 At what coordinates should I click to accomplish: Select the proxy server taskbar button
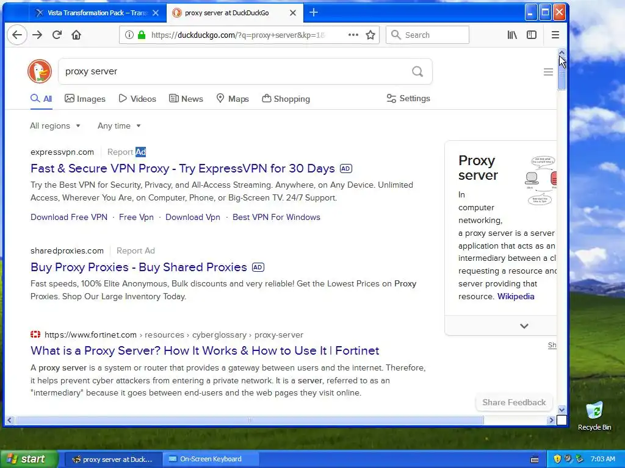[x=113, y=459]
